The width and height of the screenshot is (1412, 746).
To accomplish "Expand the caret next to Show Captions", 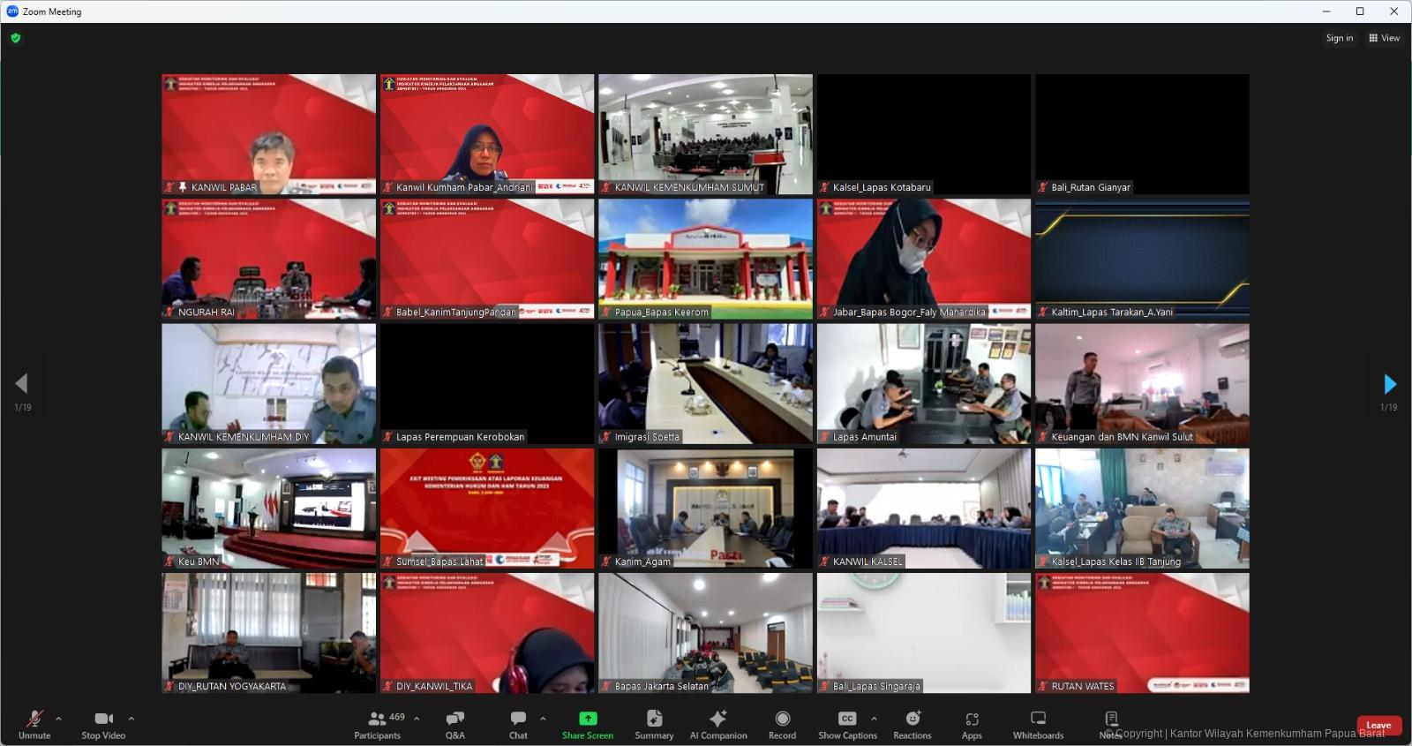I will tap(874, 719).
